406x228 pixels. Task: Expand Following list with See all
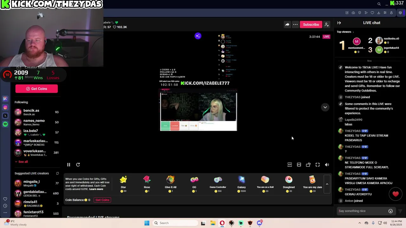point(21,162)
